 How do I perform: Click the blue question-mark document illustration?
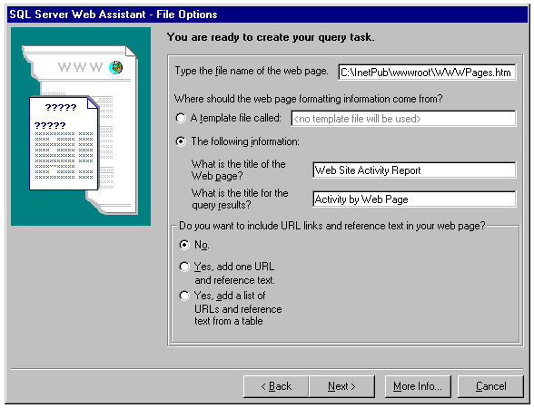[x=64, y=143]
